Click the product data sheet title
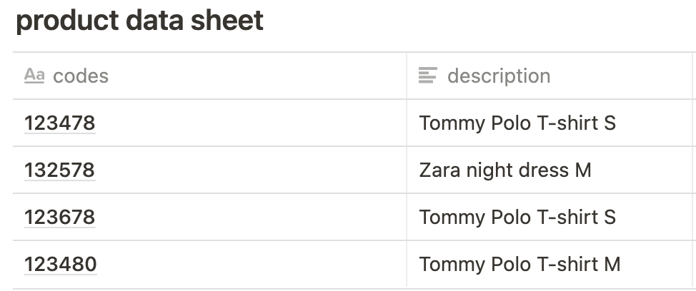Screen dimensions: 696x291 coord(140,21)
